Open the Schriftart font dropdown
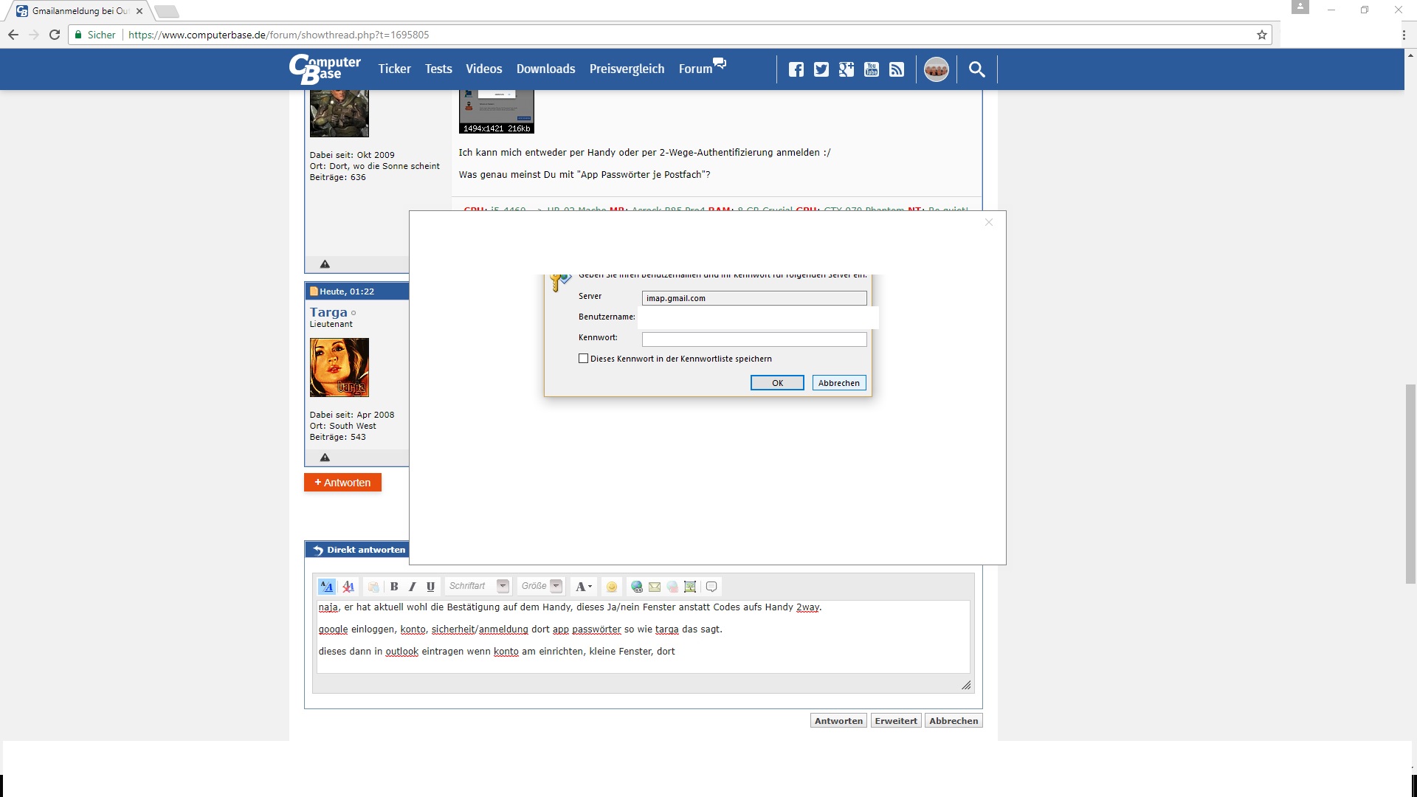Screen dimensions: 1417x797 [503, 587]
